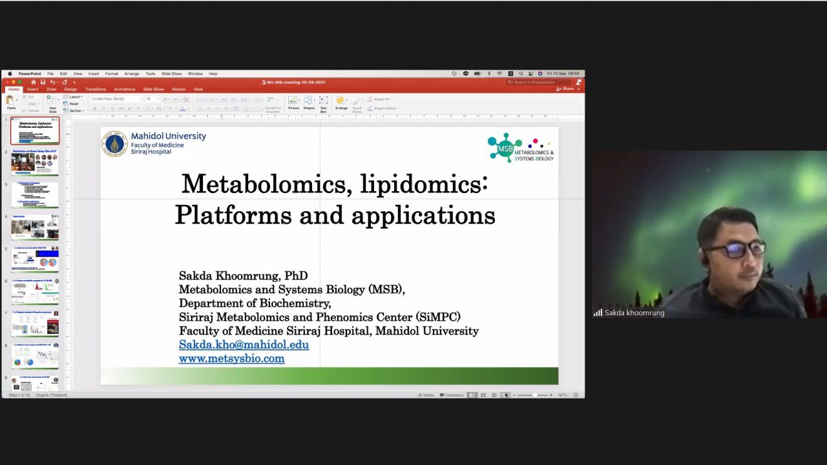Expand the Layout dropdown
This screenshot has width=827, height=465.
[75, 97]
